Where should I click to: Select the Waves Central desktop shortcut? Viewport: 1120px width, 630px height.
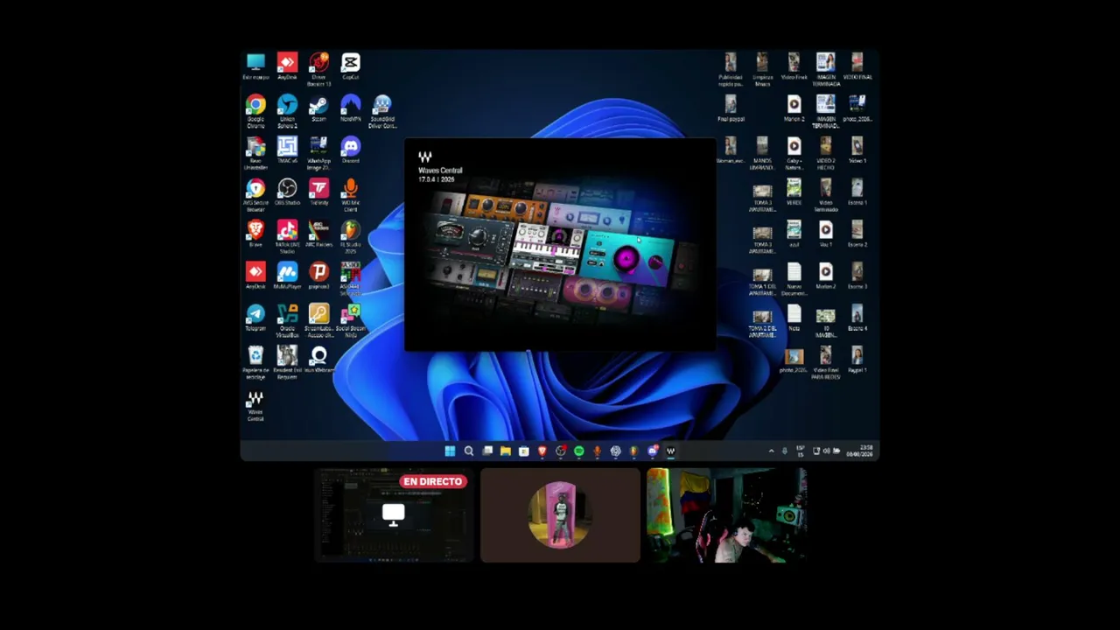[255, 406]
